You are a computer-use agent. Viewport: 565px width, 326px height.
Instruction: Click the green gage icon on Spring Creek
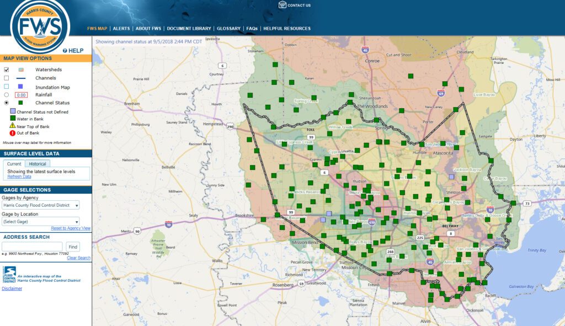314,98
